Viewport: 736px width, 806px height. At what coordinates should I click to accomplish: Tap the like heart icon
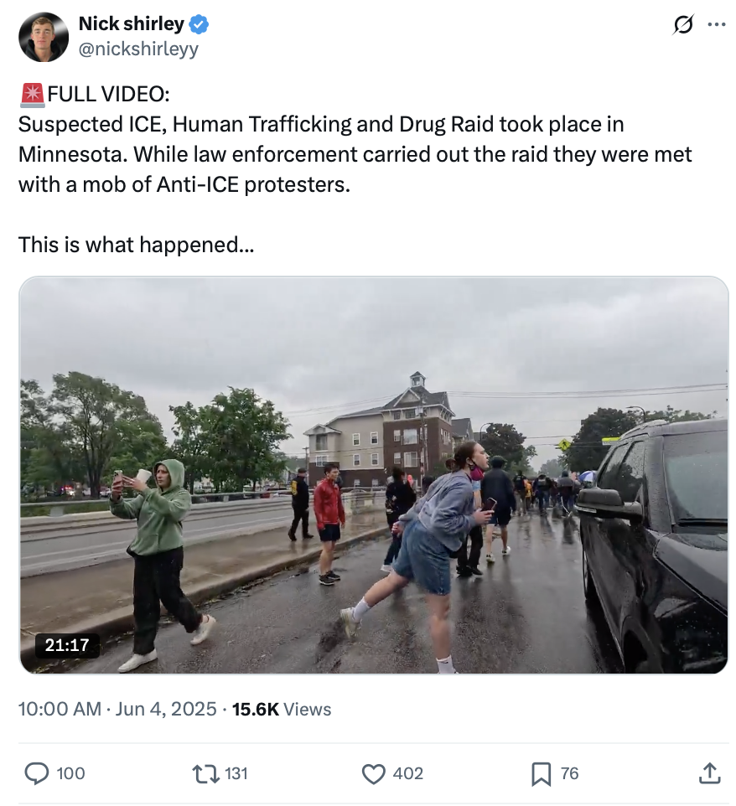pyautogui.click(x=373, y=773)
